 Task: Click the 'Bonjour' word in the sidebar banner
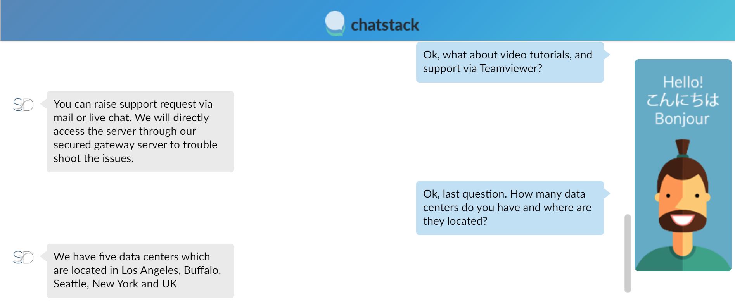[682, 119]
